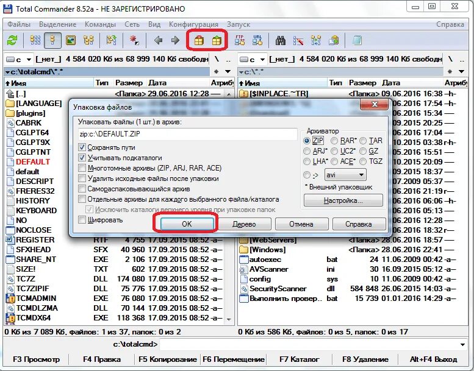Click 'F8 Удаление' function button
This screenshot has height=371, width=474.
click(x=365, y=359)
